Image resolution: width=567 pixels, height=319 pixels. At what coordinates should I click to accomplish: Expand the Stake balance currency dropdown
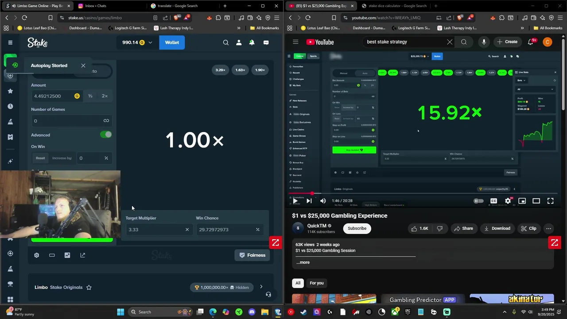(150, 43)
